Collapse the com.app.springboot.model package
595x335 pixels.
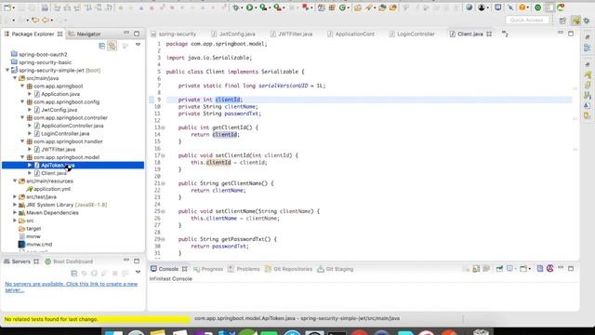click(x=22, y=157)
